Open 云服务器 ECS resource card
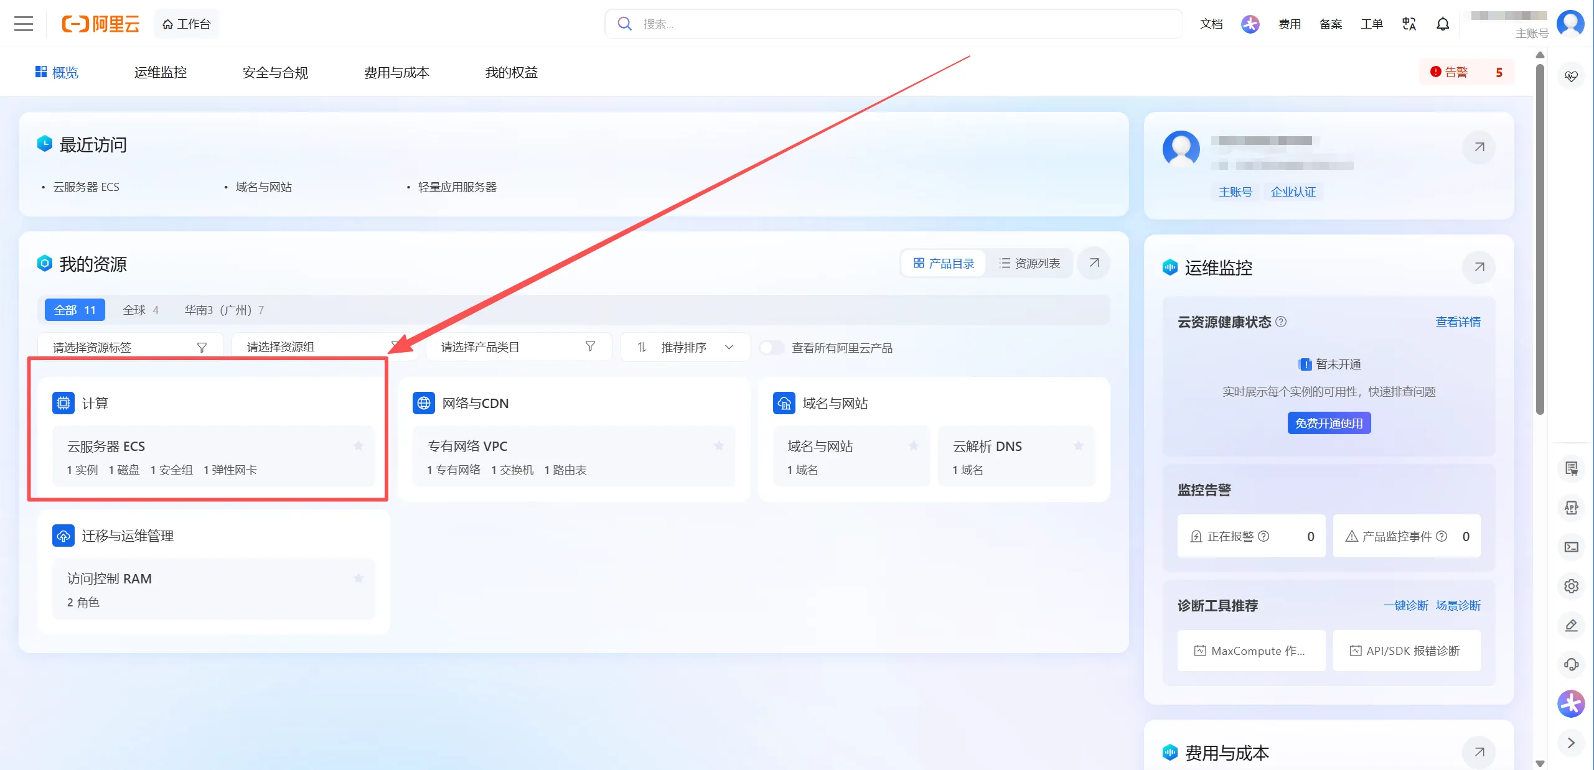The image size is (1594, 770). (213, 457)
